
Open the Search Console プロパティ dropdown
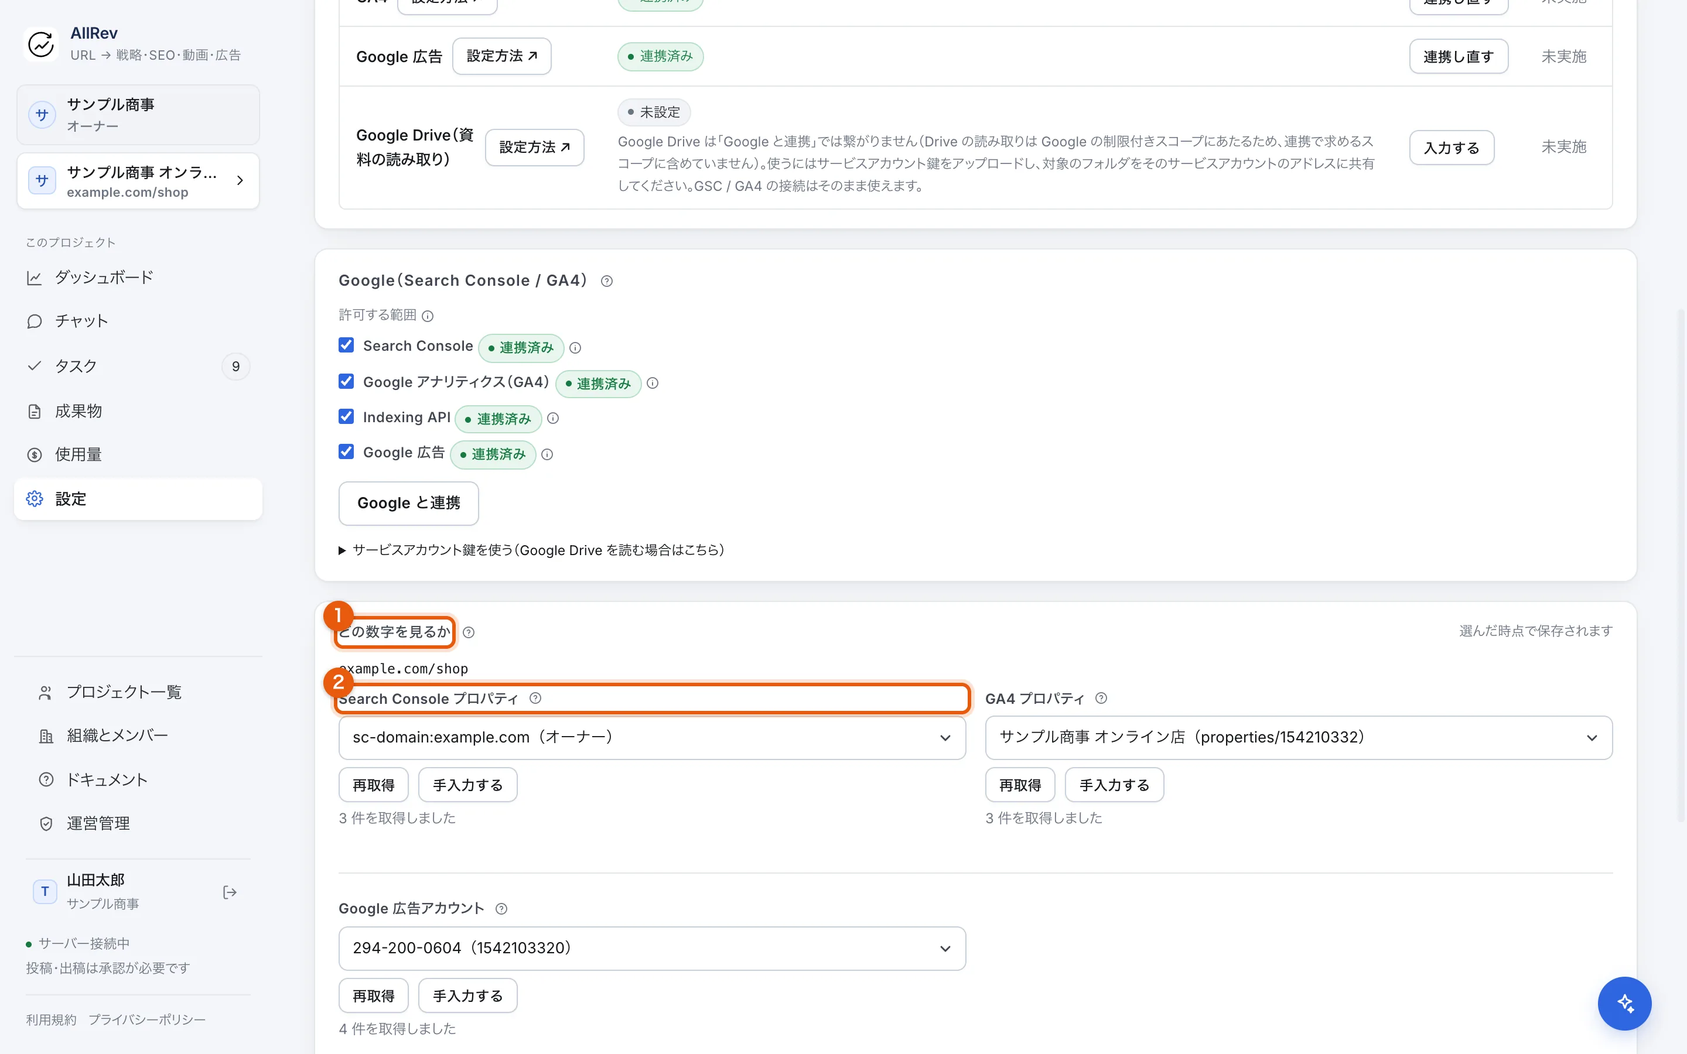(652, 738)
